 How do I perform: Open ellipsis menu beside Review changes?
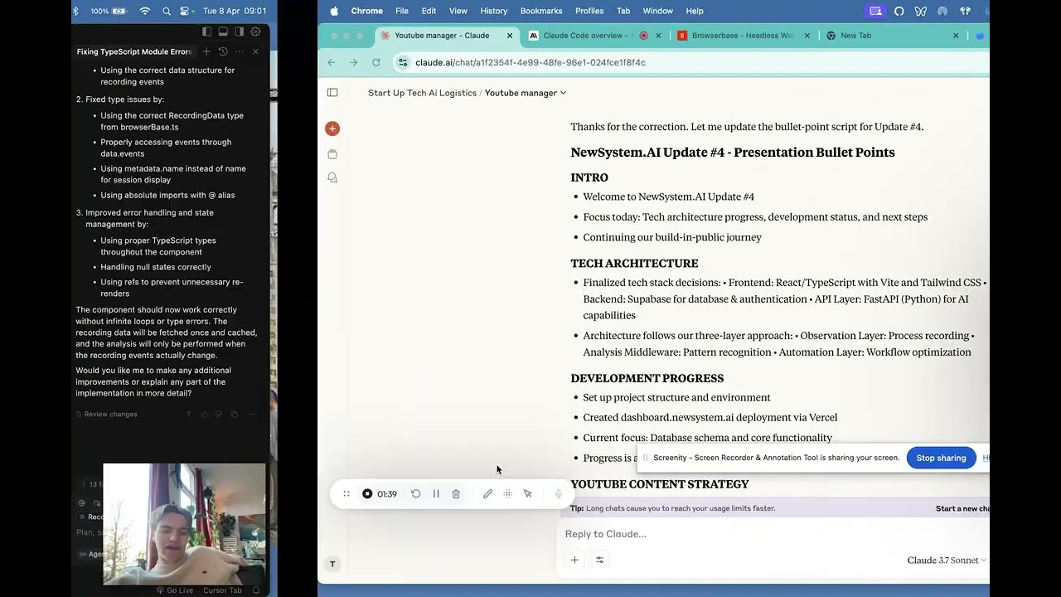(251, 414)
